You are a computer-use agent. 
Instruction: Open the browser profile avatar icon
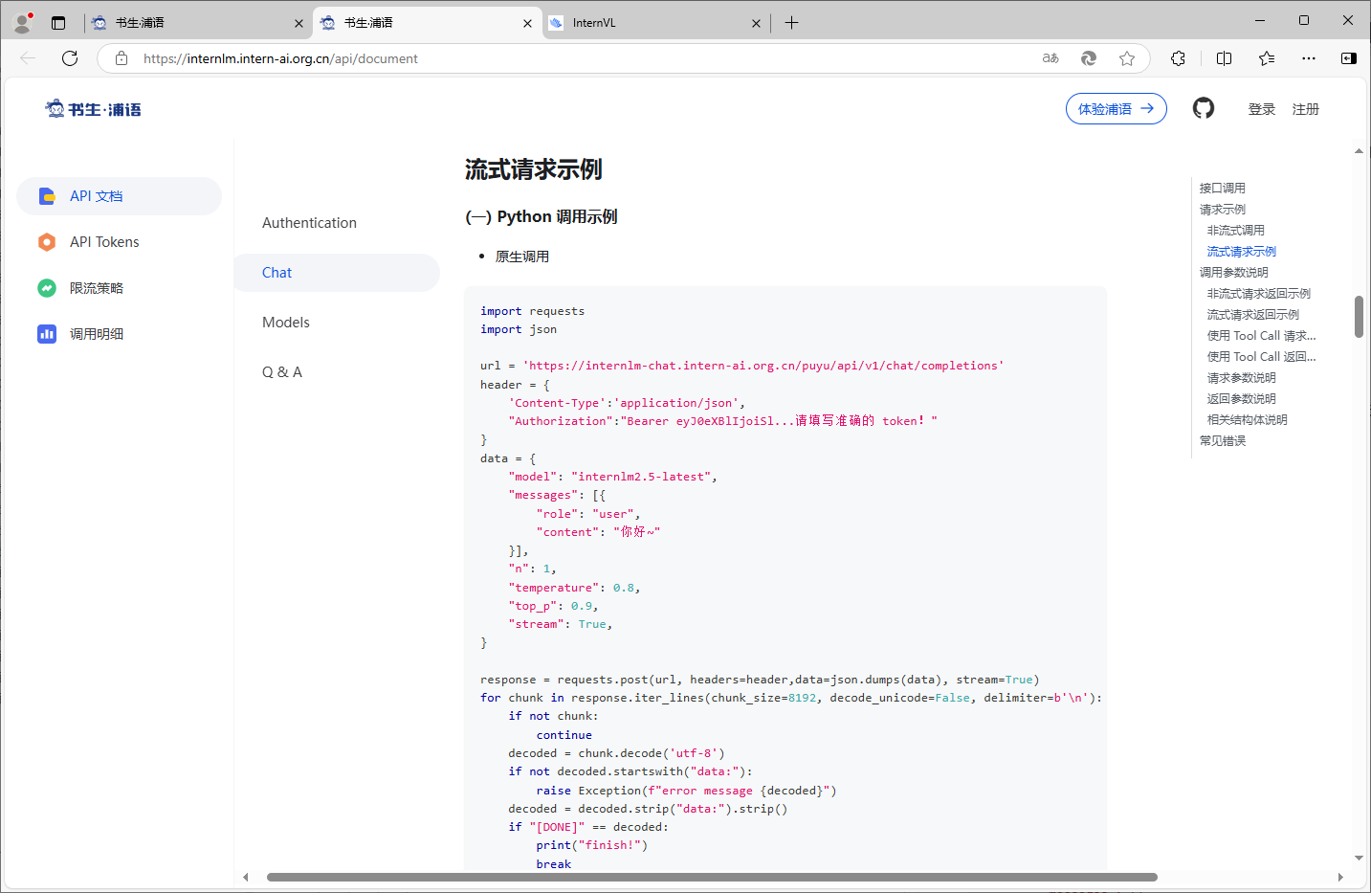(23, 22)
